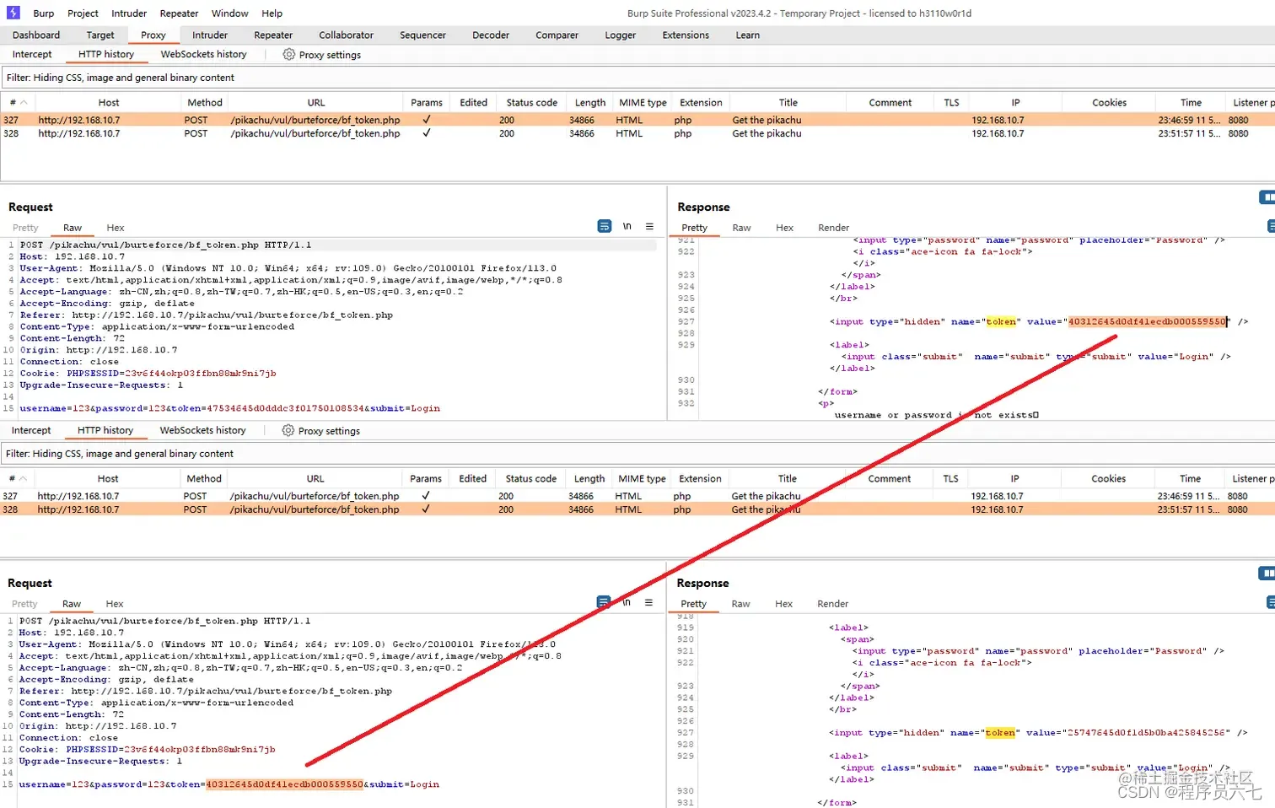Toggle word-wrap icon in the upper Request pane

(604, 226)
